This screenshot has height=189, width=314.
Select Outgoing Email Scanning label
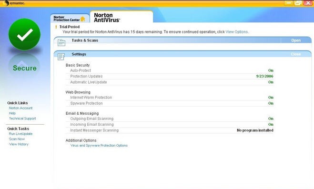click(x=91, y=119)
